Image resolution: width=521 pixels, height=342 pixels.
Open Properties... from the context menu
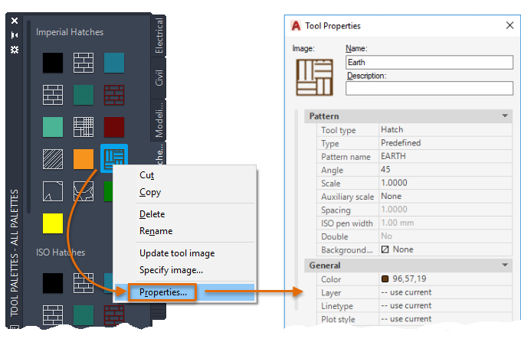point(162,292)
